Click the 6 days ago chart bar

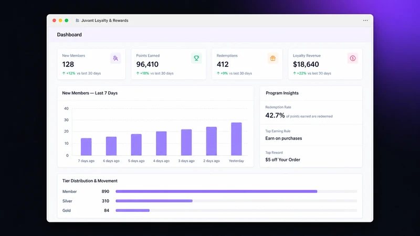111,146
